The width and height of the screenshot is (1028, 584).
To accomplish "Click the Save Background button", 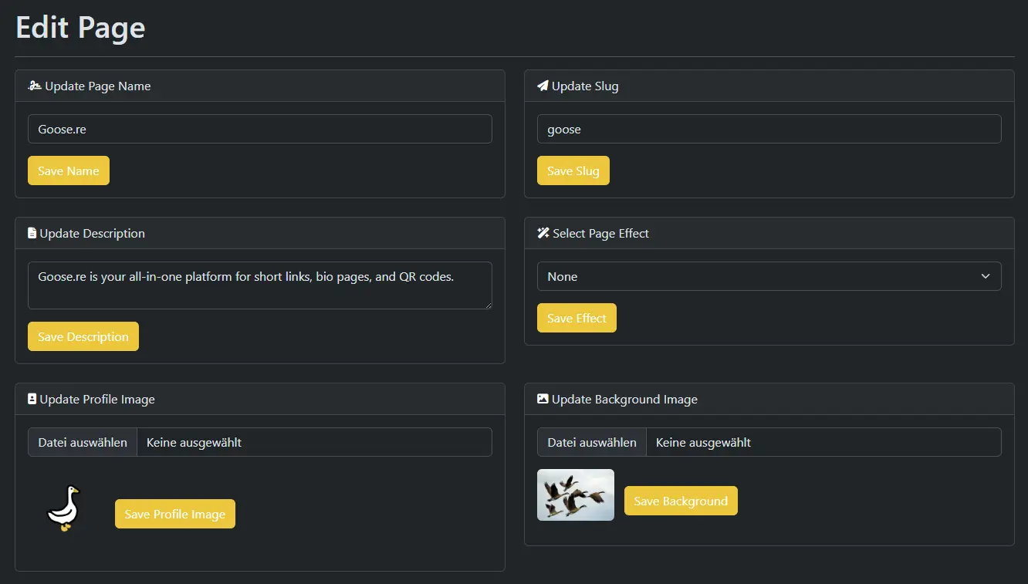I will (x=681, y=501).
